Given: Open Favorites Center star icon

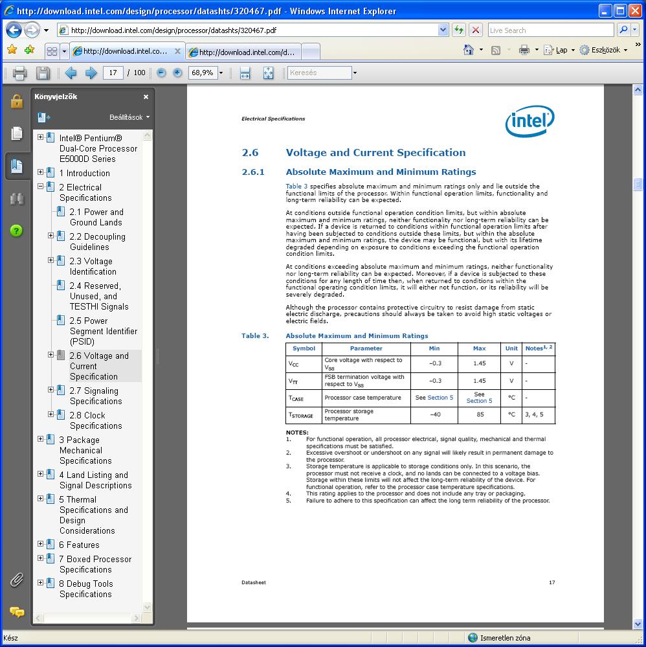Looking at the screenshot, I should [x=12, y=50].
